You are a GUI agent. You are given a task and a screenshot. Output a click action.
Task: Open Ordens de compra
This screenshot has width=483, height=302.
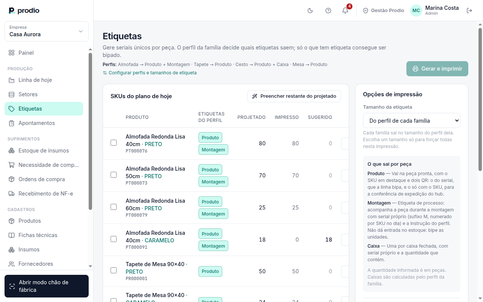click(x=44, y=179)
